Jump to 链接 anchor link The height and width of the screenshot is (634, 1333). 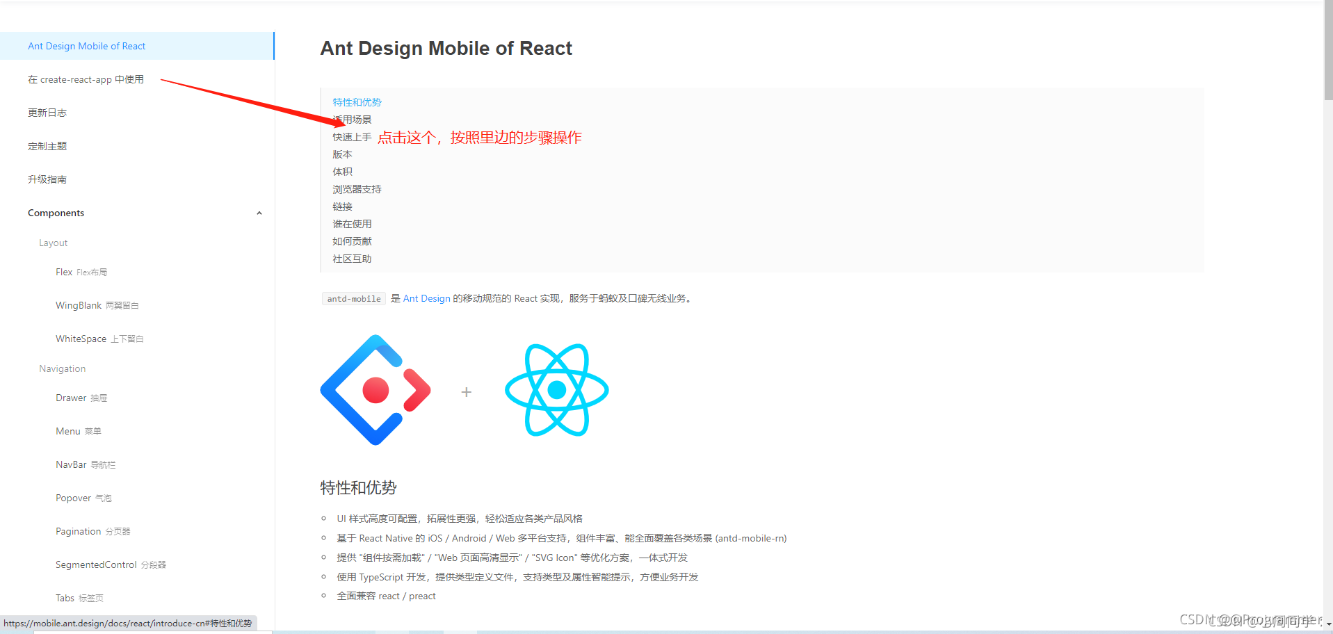pyautogui.click(x=342, y=206)
